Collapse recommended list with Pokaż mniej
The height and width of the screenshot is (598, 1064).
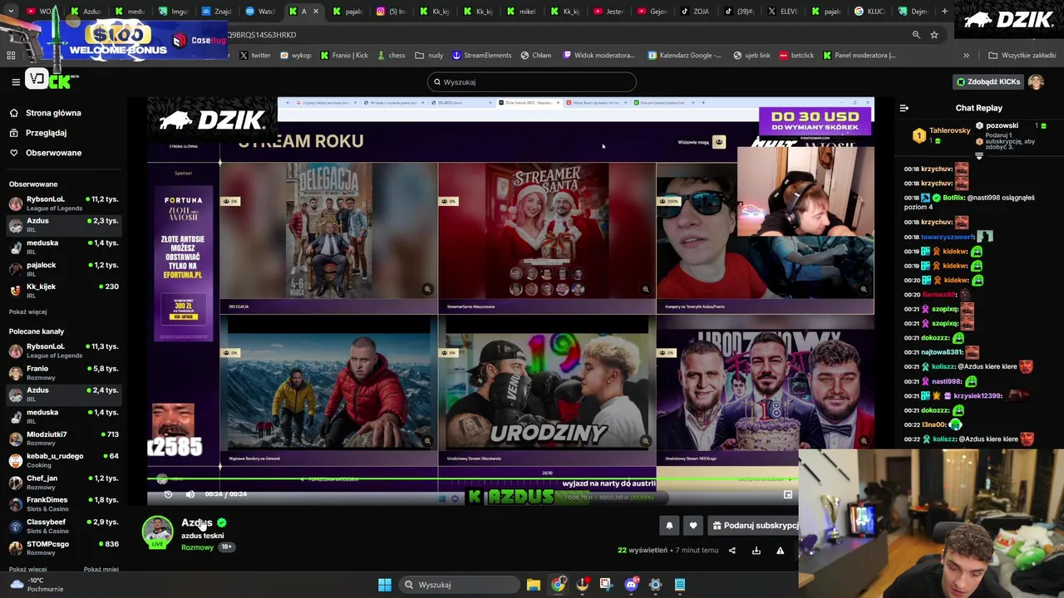(101, 570)
